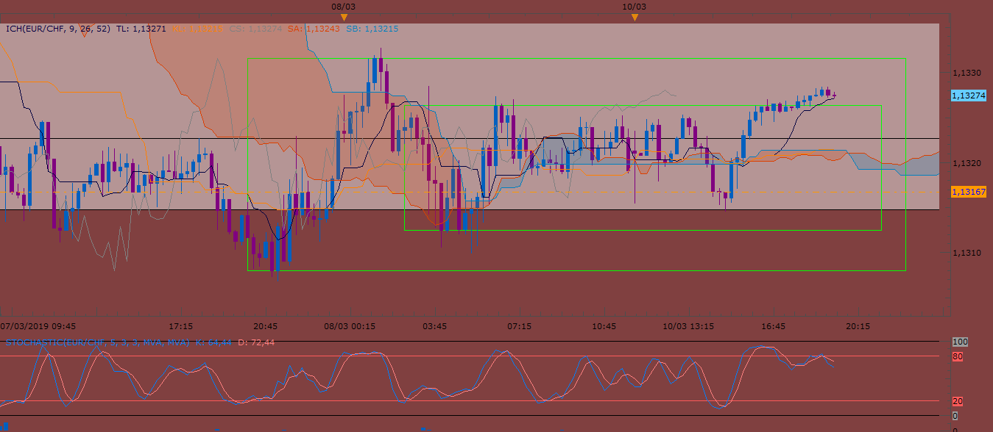Click the red SA: 1,13243 label

tap(313, 29)
